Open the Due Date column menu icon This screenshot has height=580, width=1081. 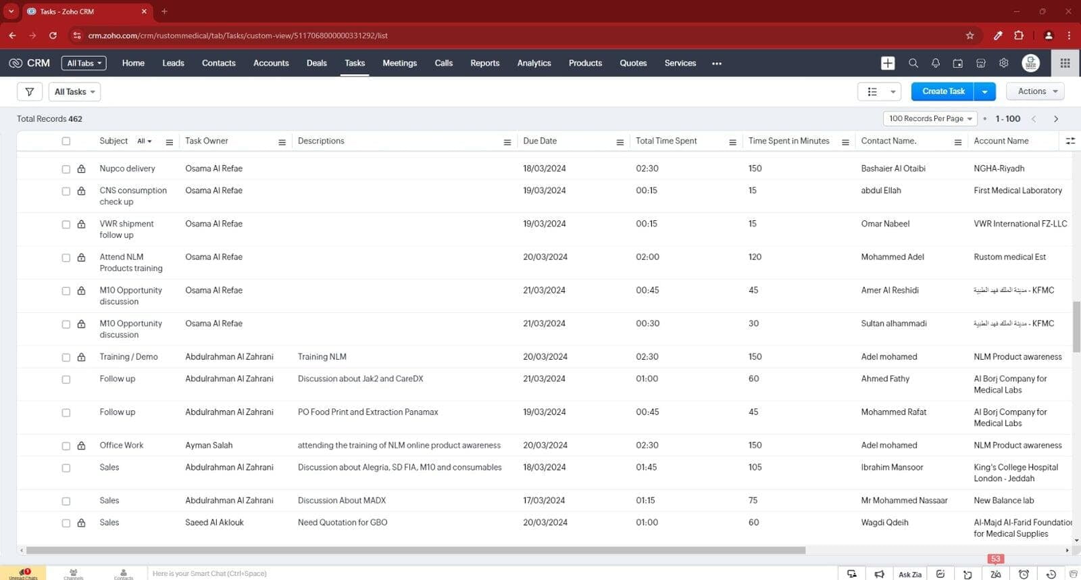point(620,142)
